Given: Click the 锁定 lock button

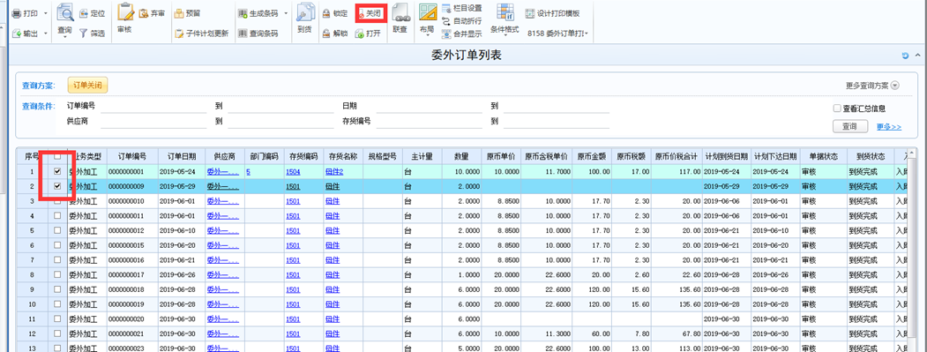Looking at the screenshot, I should 334,13.
